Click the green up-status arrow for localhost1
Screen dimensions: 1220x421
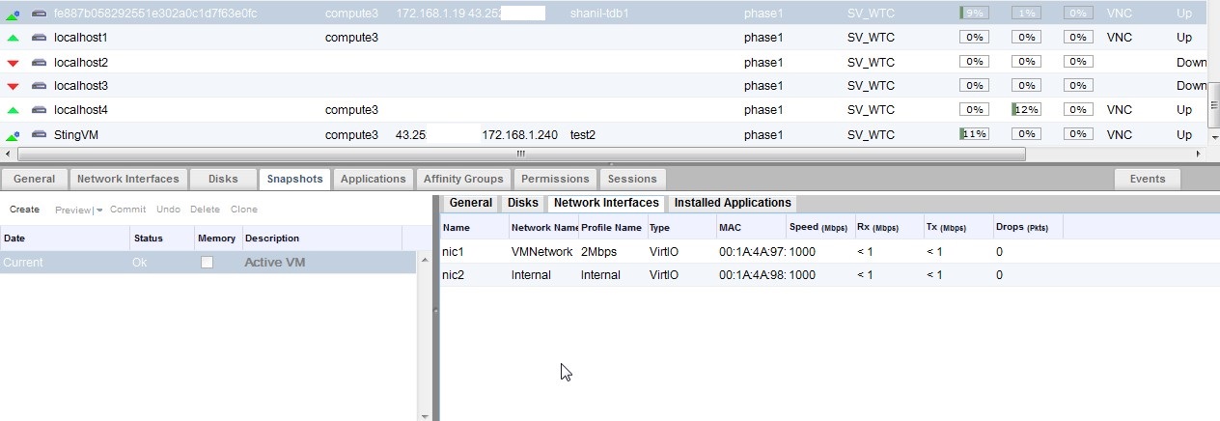(x=13, y=38)
